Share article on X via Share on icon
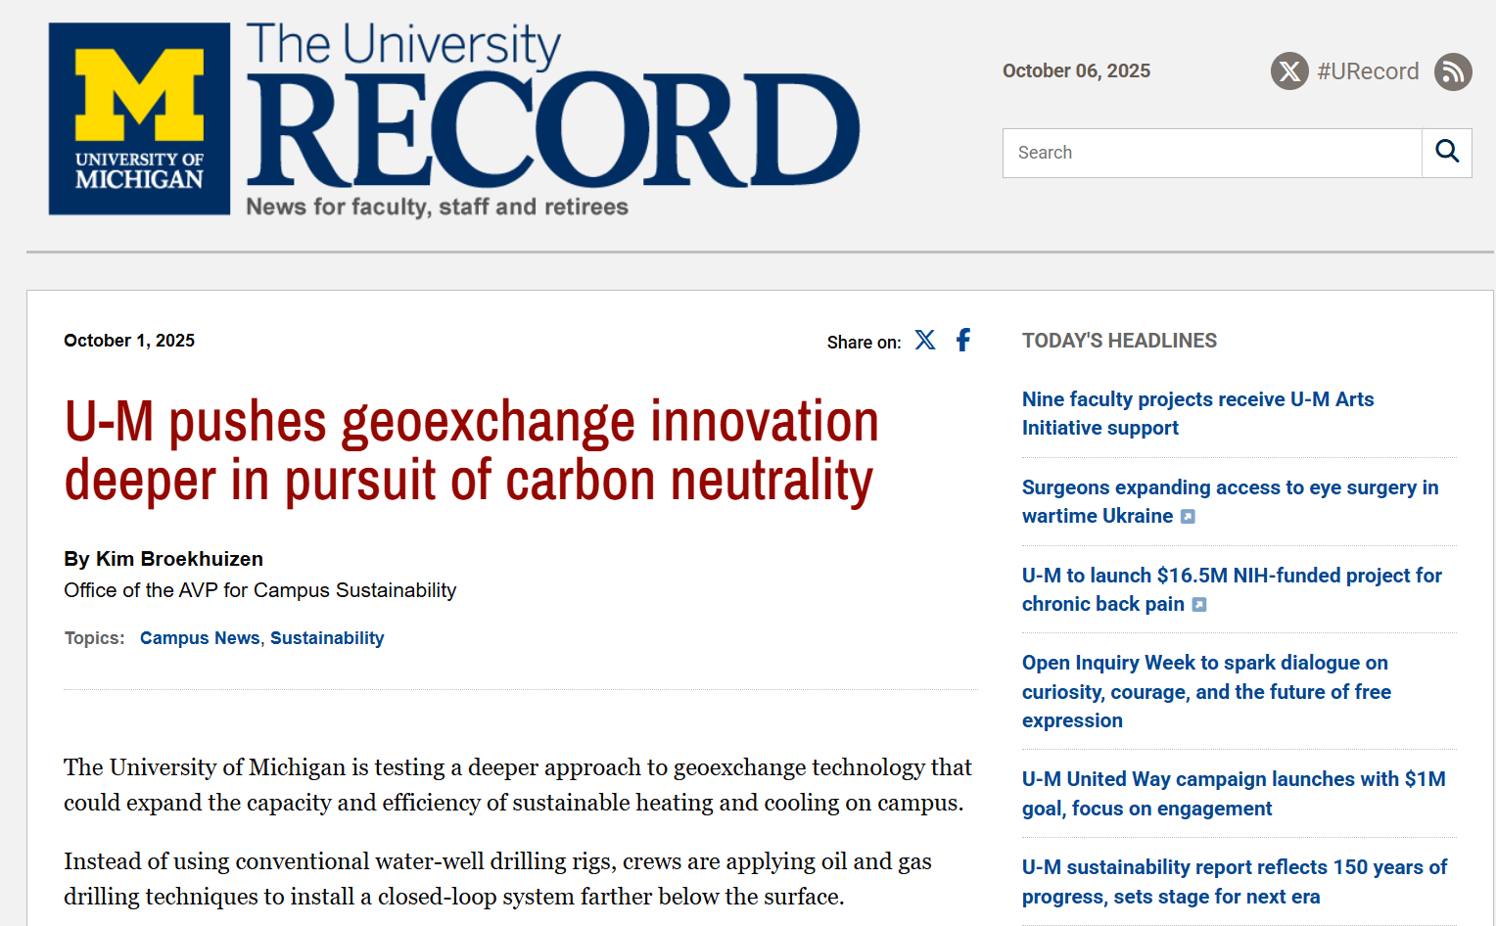Screen dimensions: 1496x926 (925, 340)
